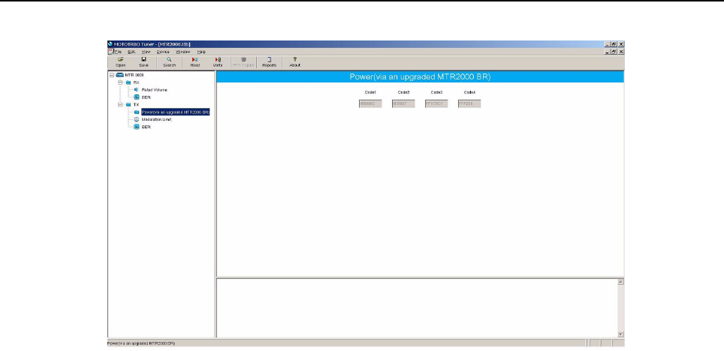Open the Device menu
The height and width of the screenshot is (351, 724).
tap(163, 52)
